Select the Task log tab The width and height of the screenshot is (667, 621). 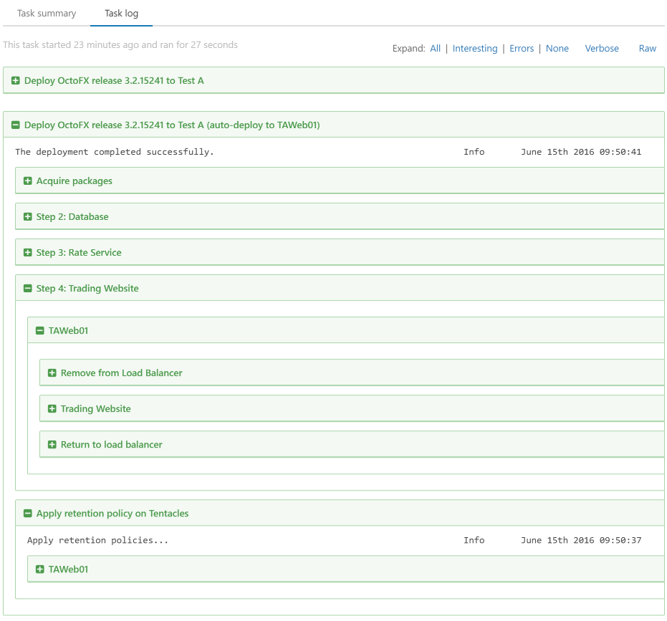point(121,14)
